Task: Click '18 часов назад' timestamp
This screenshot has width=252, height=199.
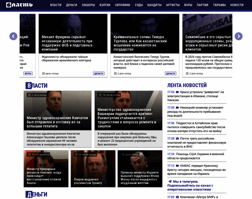Action: coord(111,95)
